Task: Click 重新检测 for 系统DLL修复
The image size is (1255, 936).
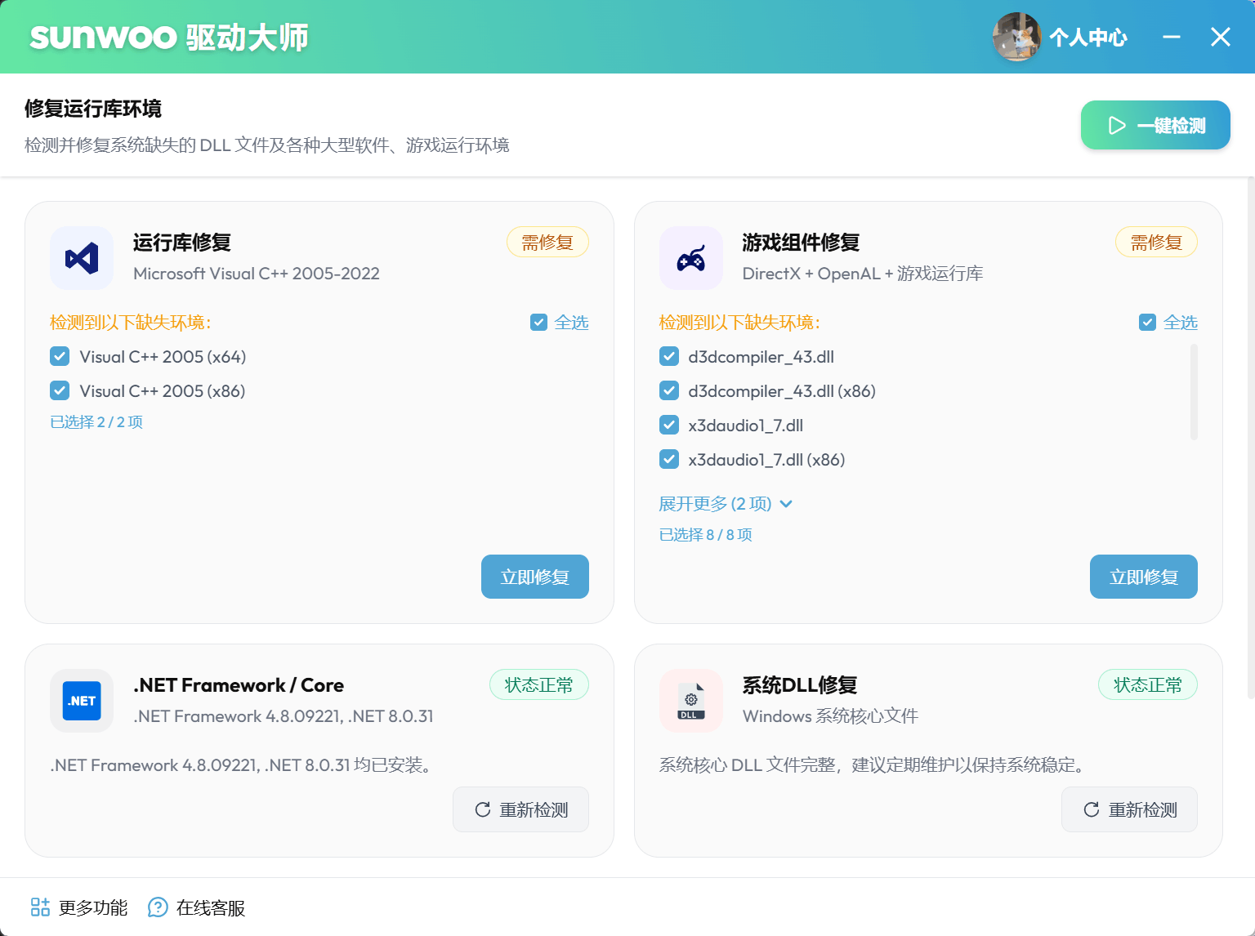Action: (x=1129, y=809)
